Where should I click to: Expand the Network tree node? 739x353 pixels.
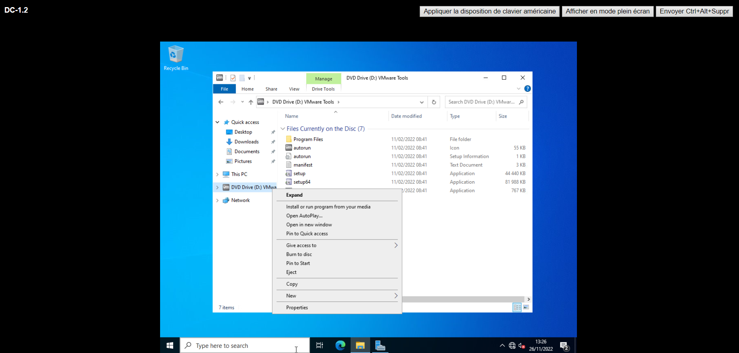[218, 201]
